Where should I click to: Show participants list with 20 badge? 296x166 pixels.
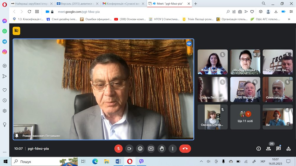coord(269,149)
